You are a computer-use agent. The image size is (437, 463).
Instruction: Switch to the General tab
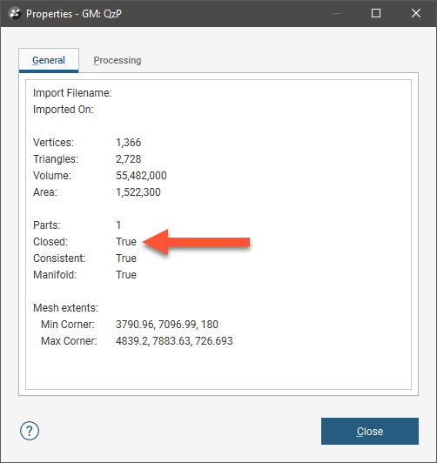pos(49,60)
